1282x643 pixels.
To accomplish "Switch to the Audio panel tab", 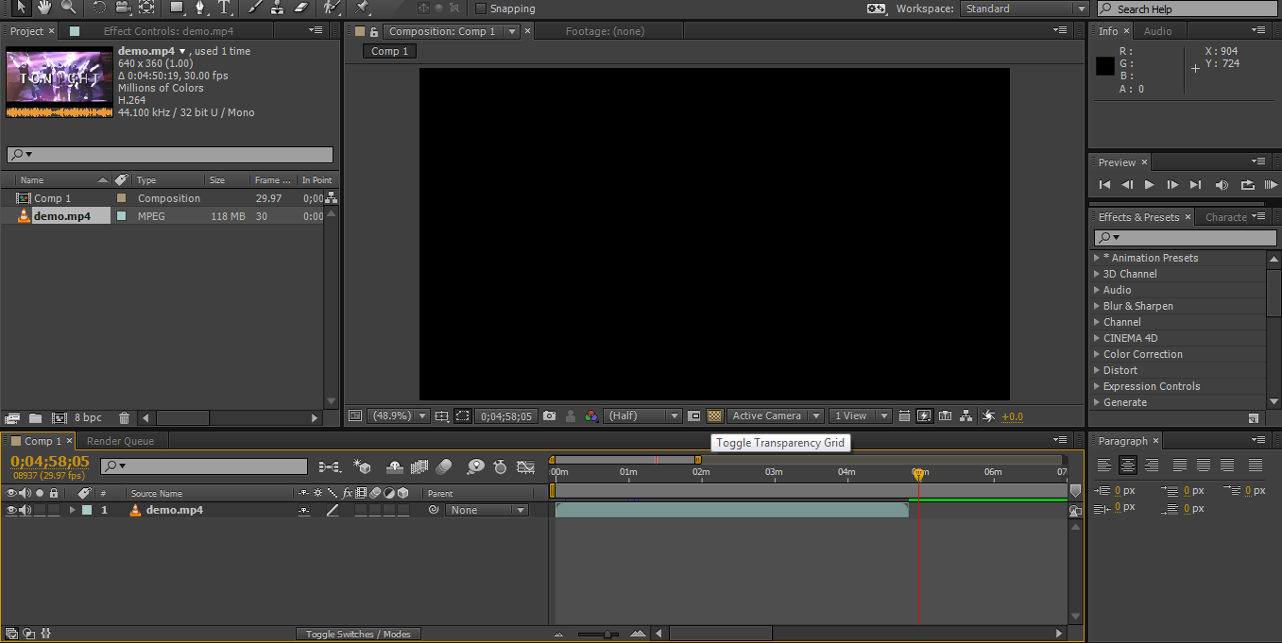I will coord(1157,31).
